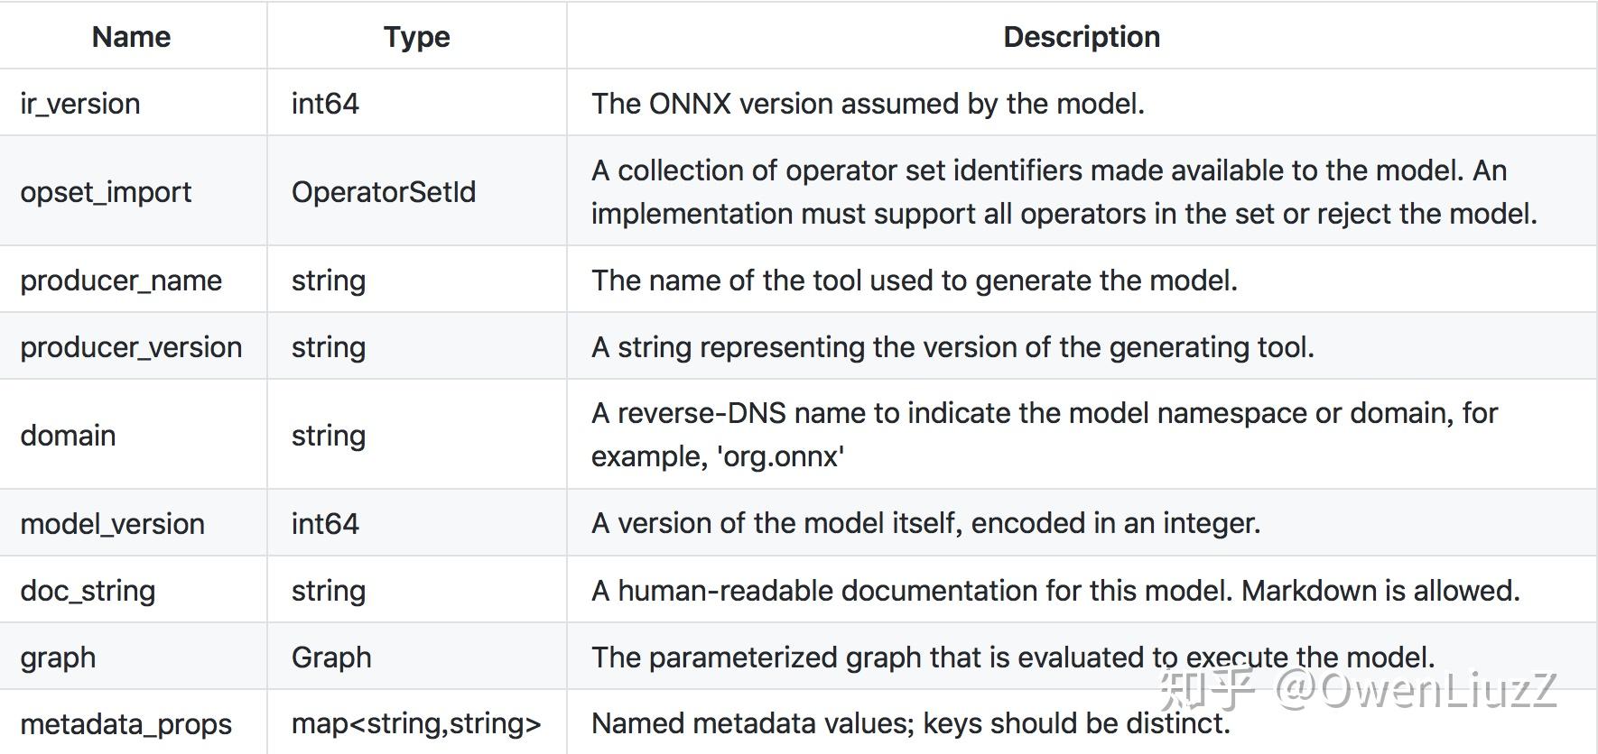
Task: Click the 'ONNX version assumed' description
Action: pyautogui.click(x=867, y=104)
